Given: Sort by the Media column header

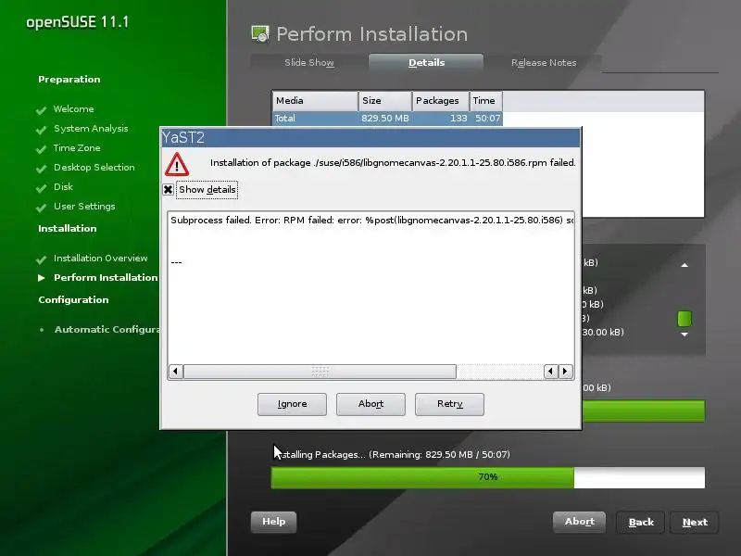Looking at the screenshot, I should pos(315,101).
